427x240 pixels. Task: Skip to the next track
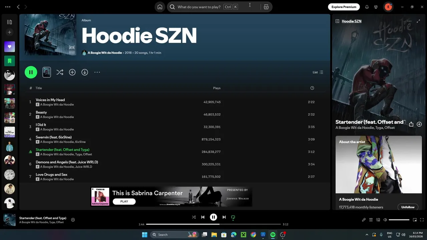pos(224,217)
